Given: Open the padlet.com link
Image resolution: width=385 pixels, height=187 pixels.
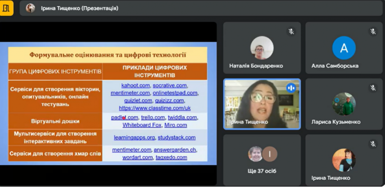Looking at the screenshot, I should click(124, 118).
